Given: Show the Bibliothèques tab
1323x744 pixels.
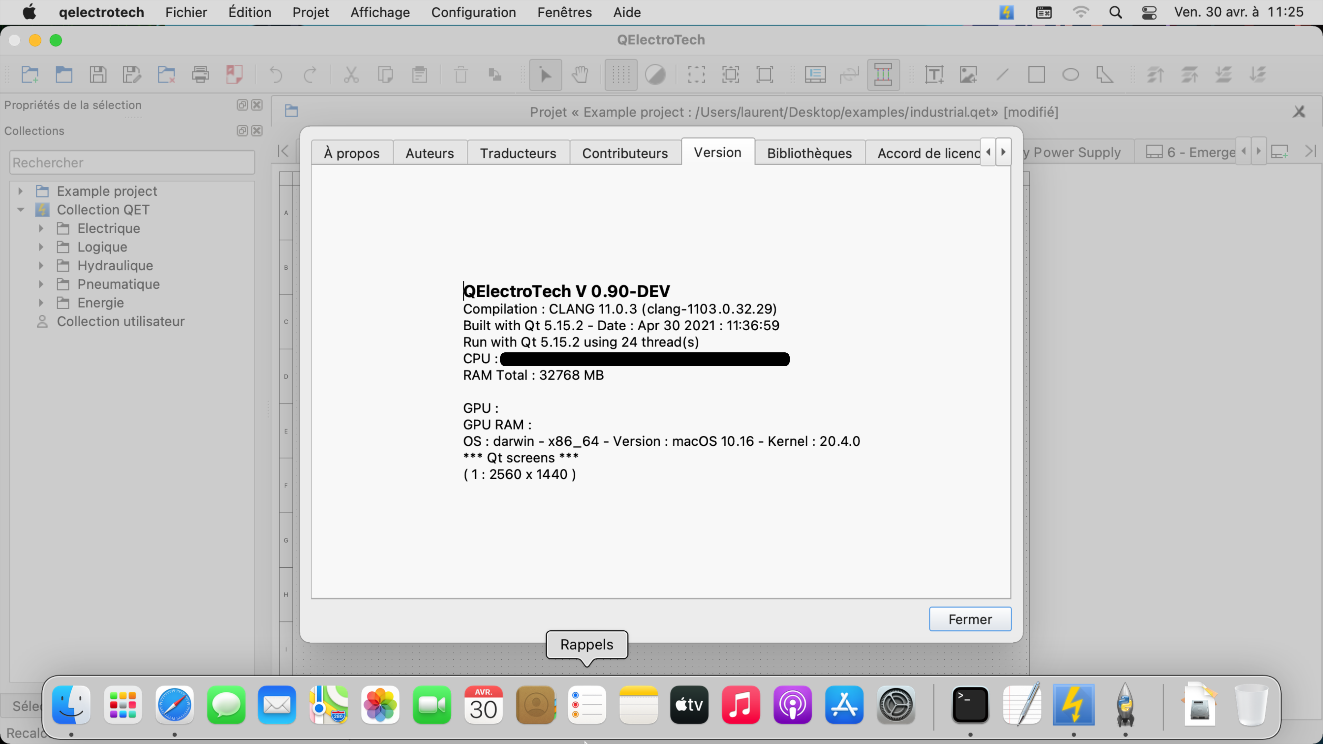Looking at the screenshot, I should (x=809, y=153).
